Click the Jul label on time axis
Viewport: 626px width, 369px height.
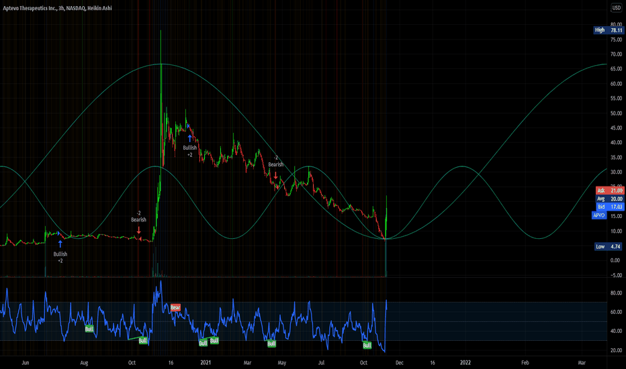coord(321,362)
